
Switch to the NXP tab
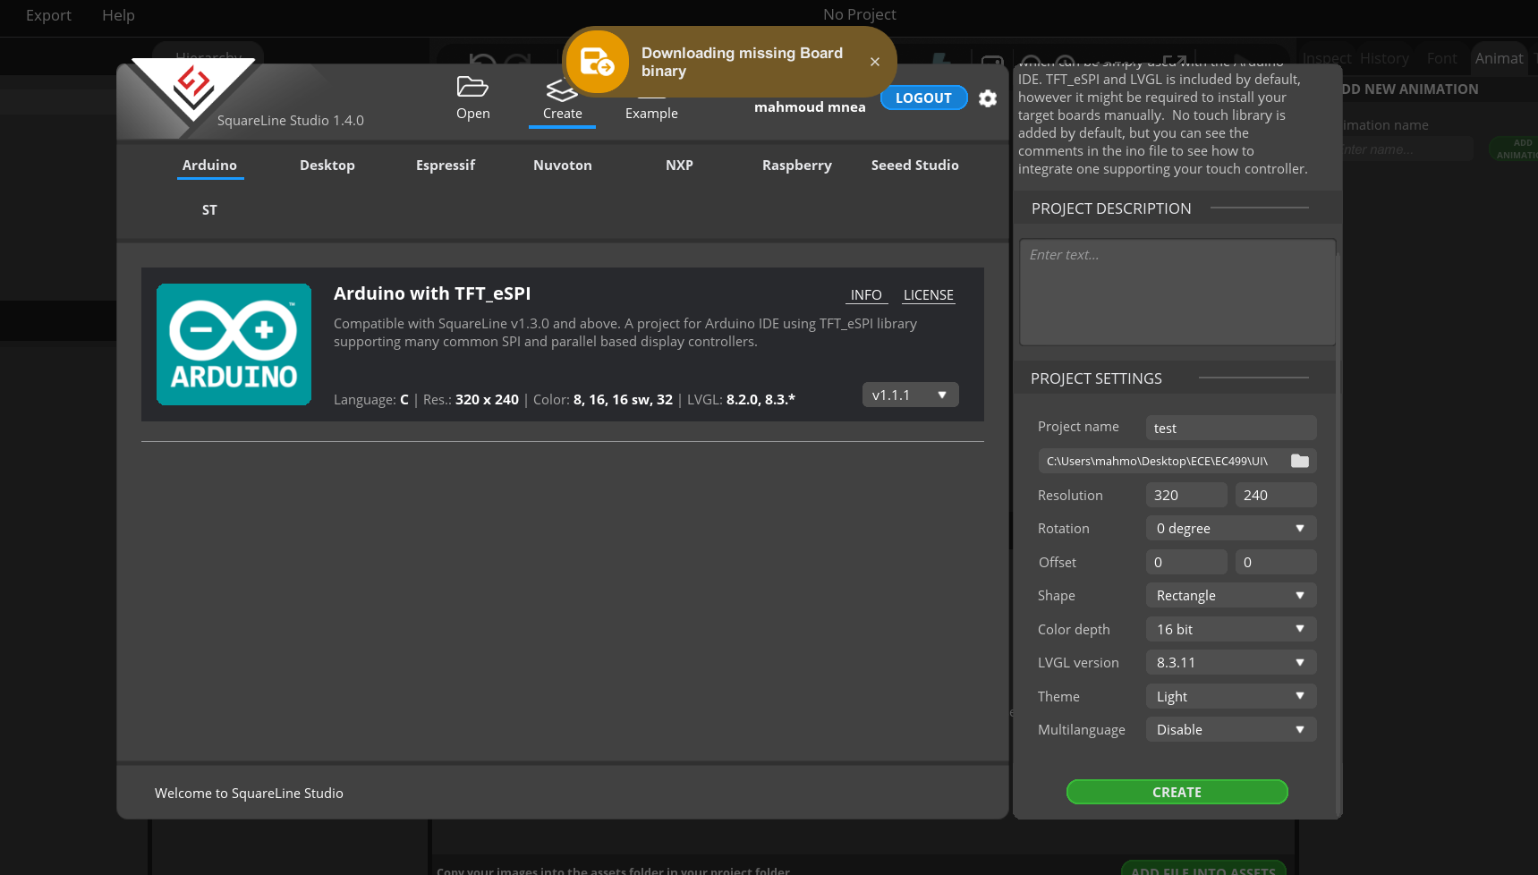[x=679, y=166]
